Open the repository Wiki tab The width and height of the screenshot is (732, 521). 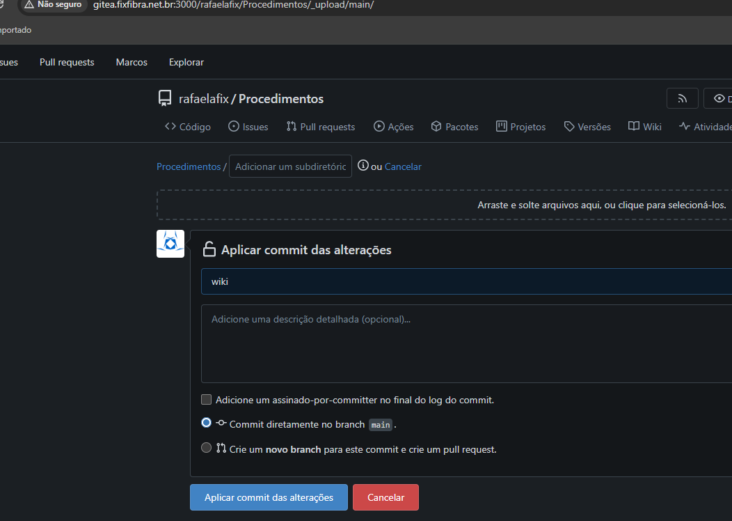[x=644, y=127]
